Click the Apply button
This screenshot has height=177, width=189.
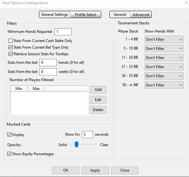[x=95, y=170]
